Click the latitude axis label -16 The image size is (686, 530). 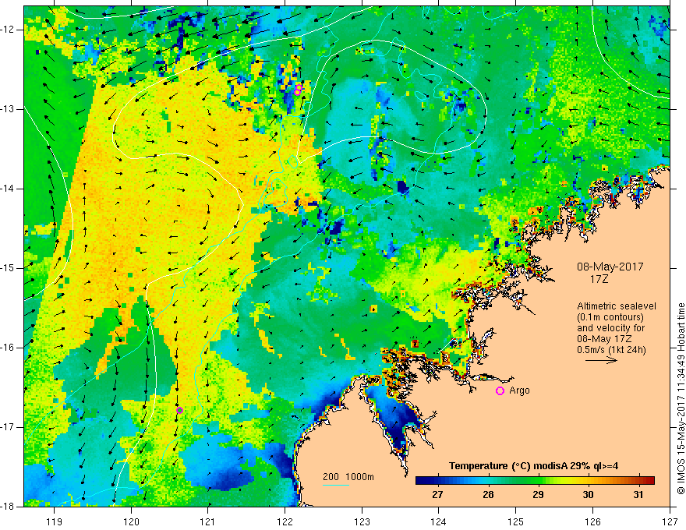tap(8, 348)
